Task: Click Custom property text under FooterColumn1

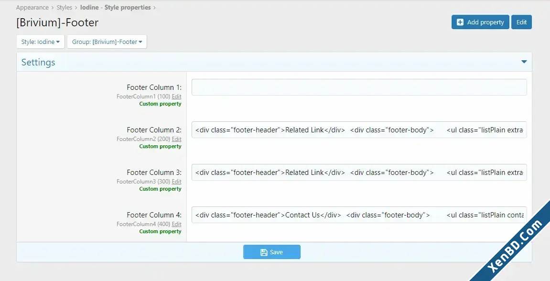Action: point(160,104)
